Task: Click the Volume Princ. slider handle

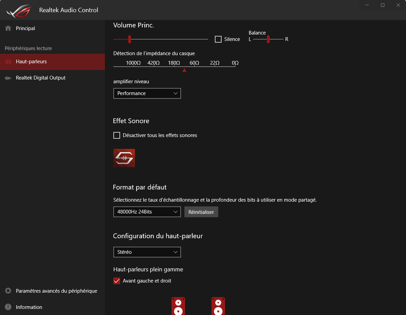Action: [x=130, y=39]
